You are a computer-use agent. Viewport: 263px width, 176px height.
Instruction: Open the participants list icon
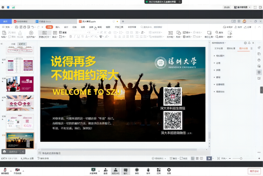click(115, 169)
